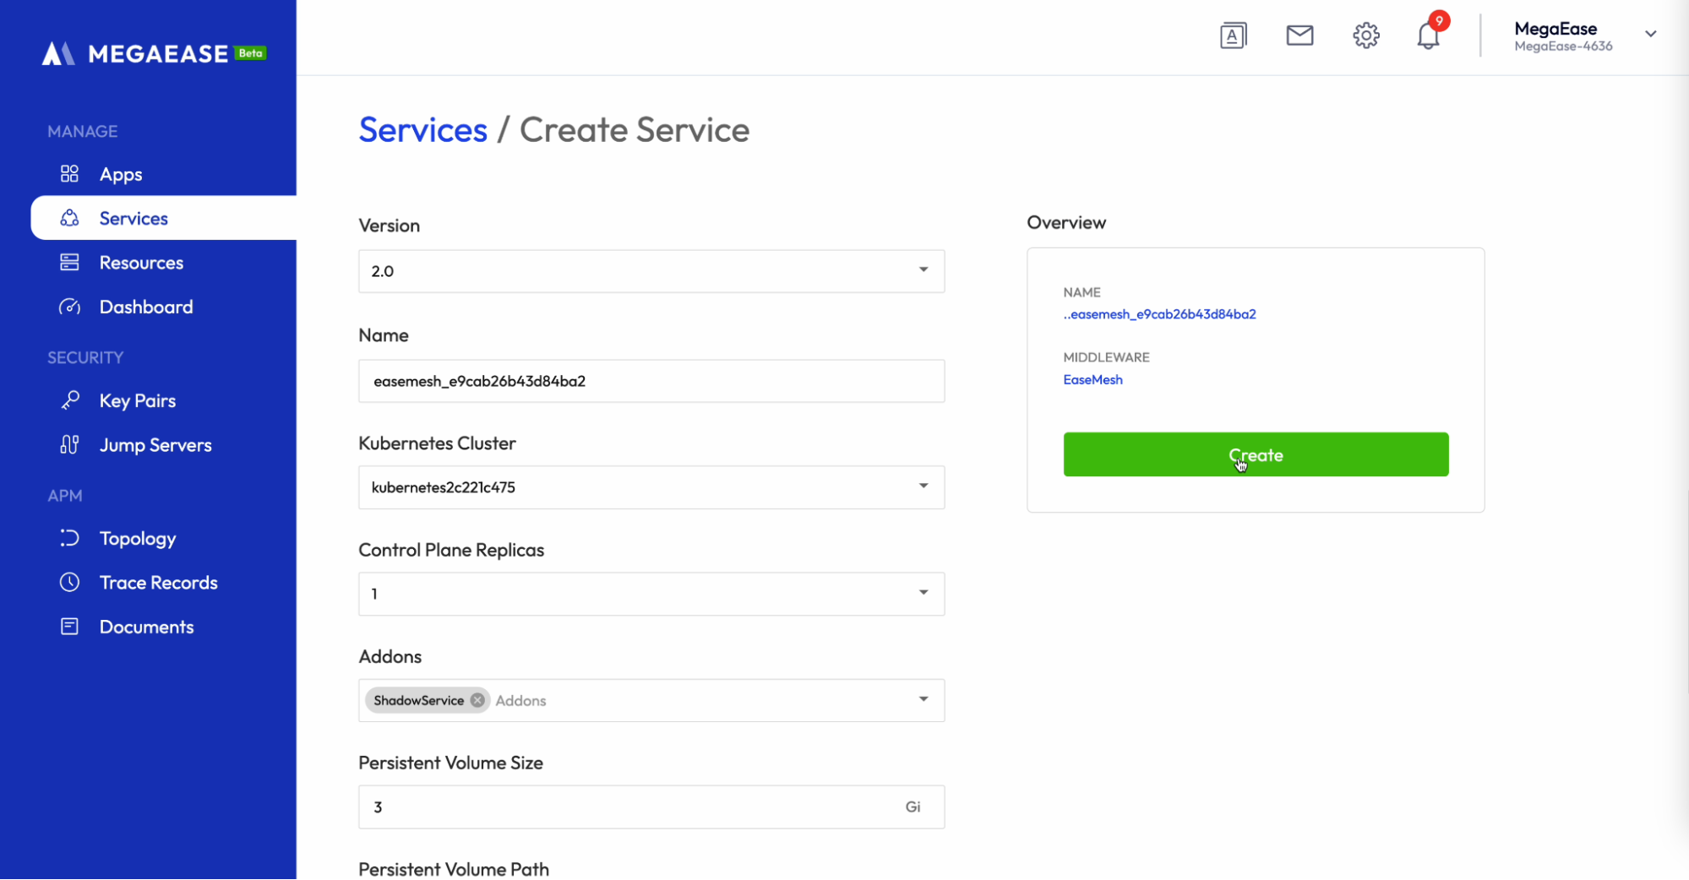Expand the Kubernetes Cluster dropdown
The width and height of the screenshot is (1689, 880).
[x=651, y=487]
